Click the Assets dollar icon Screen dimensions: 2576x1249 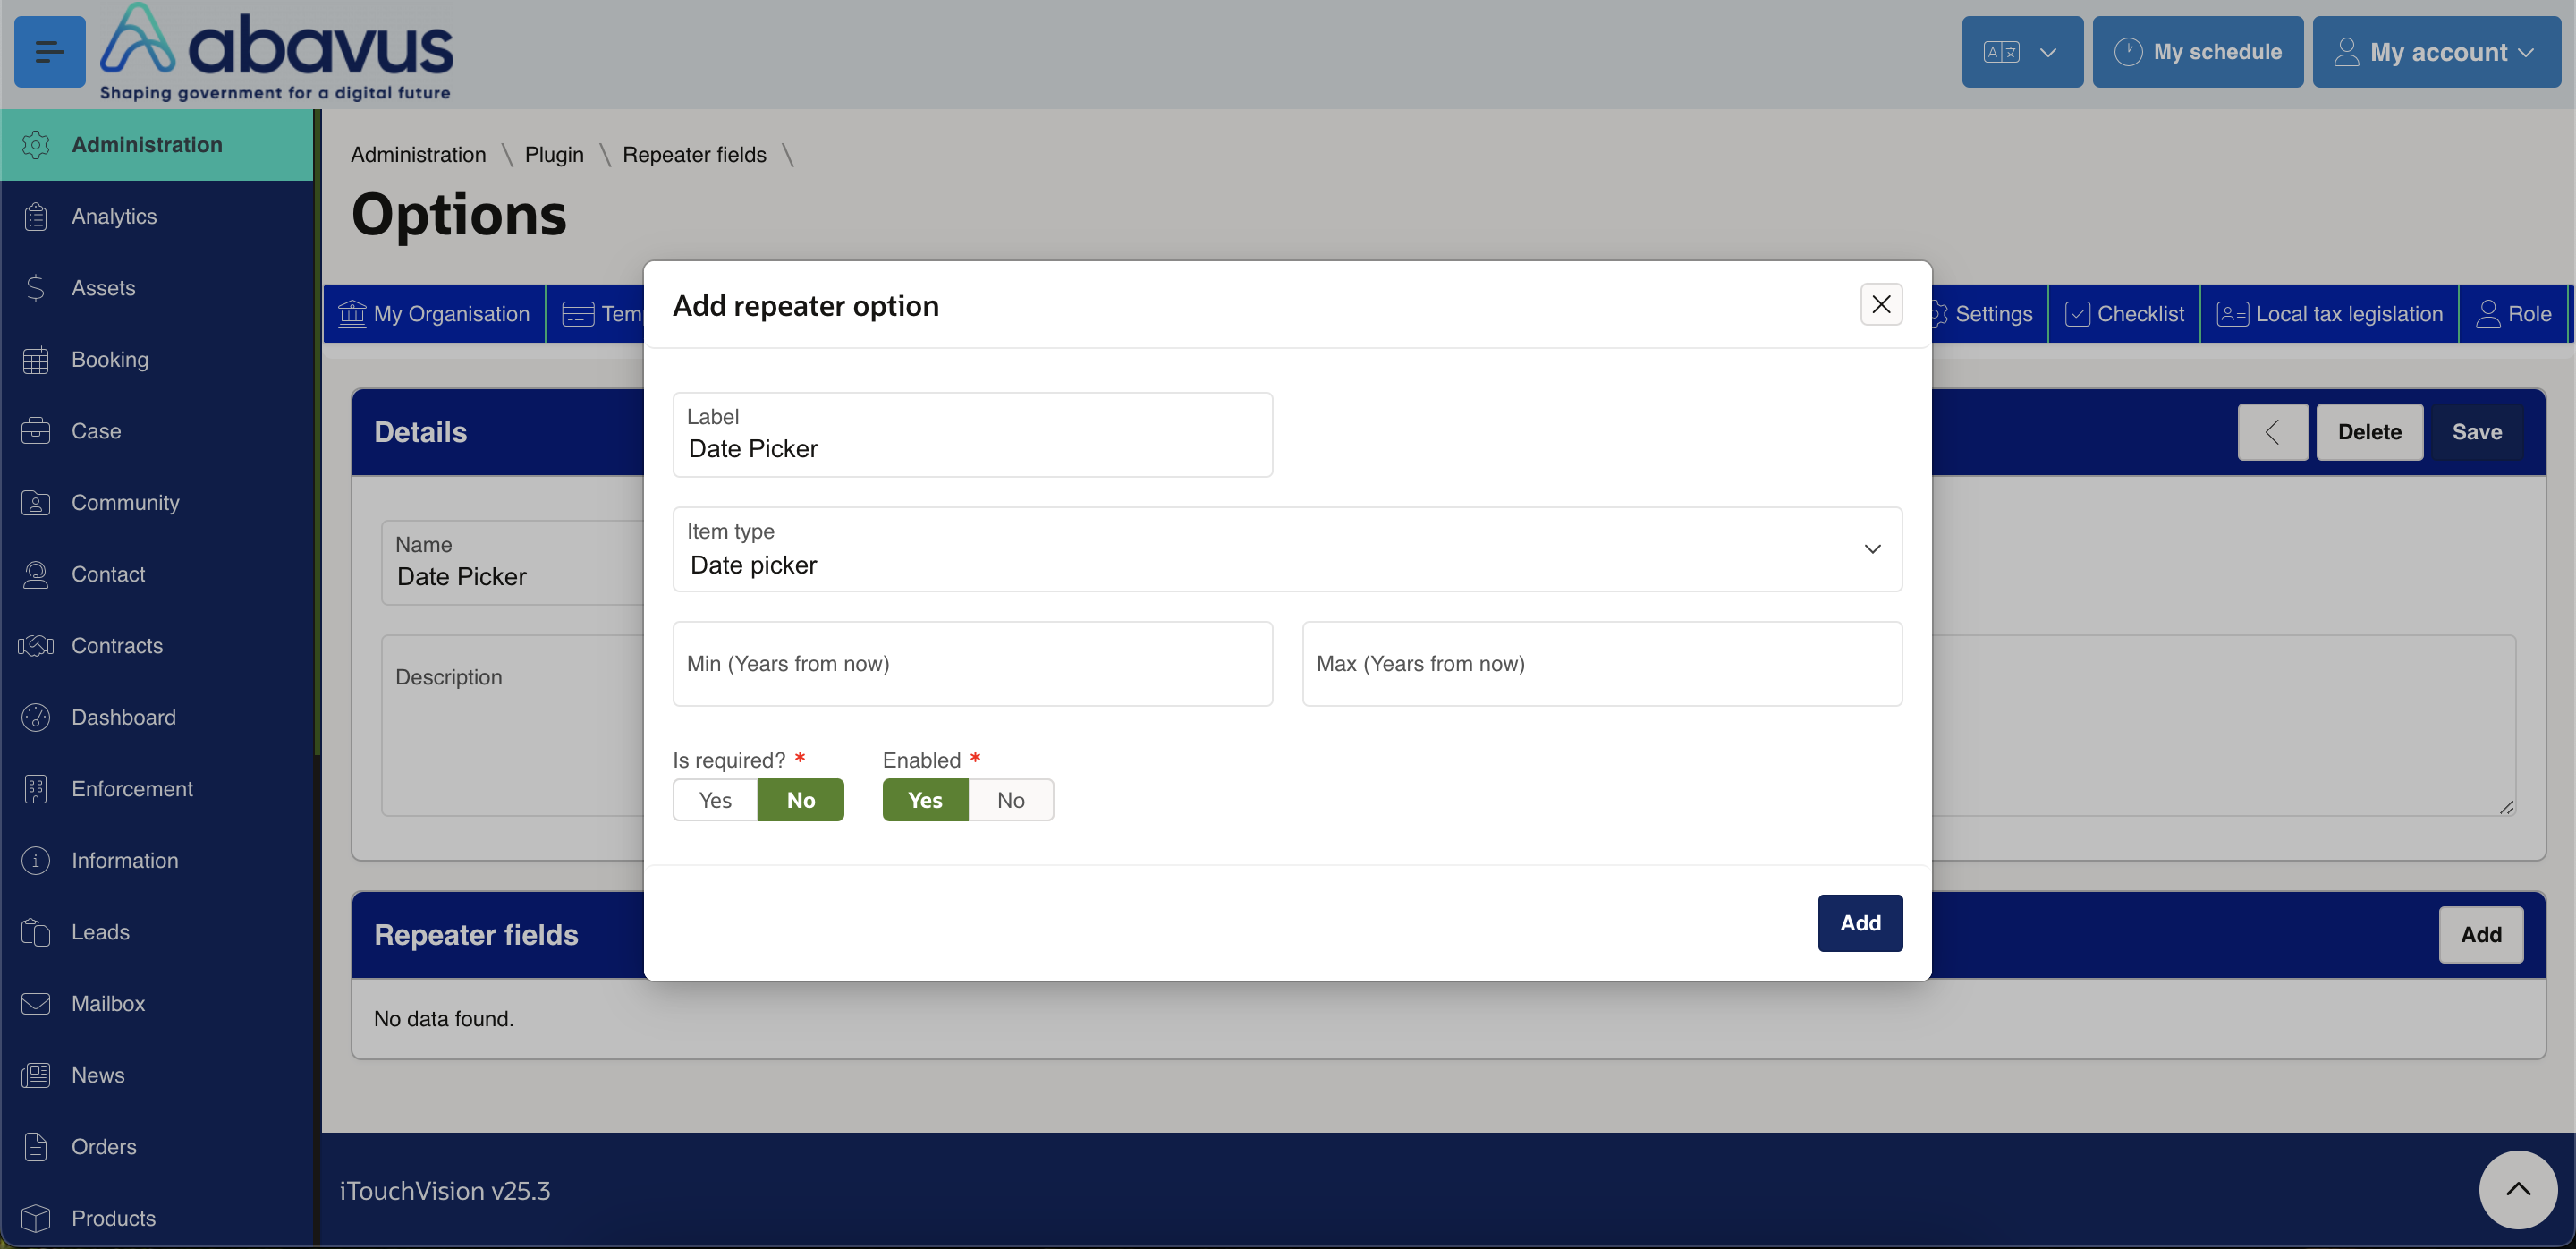tap(36, 288)
